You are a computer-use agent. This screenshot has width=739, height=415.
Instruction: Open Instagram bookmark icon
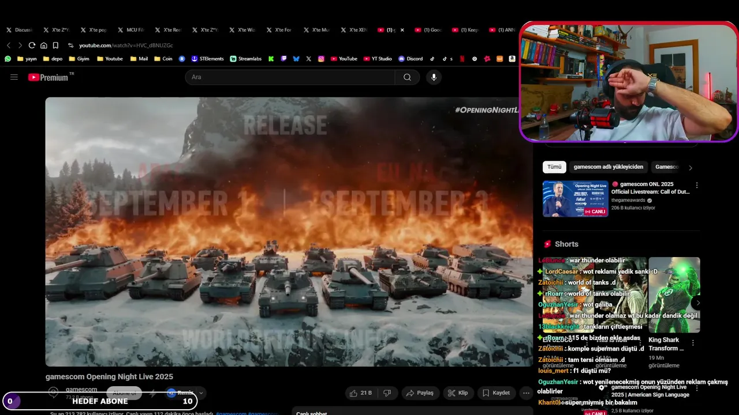(x=321, y=59)
